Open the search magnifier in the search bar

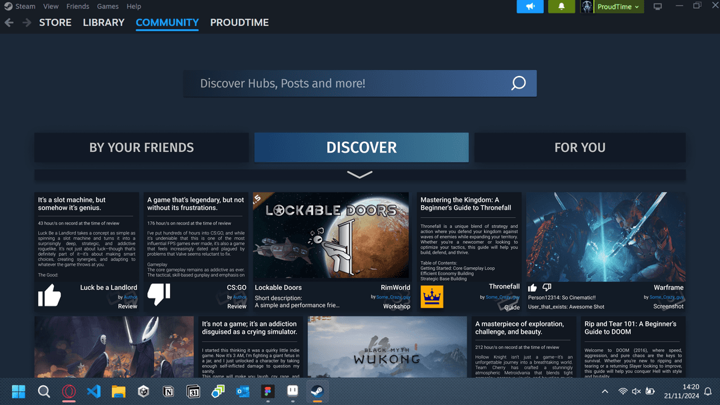(x=518, y=83)
